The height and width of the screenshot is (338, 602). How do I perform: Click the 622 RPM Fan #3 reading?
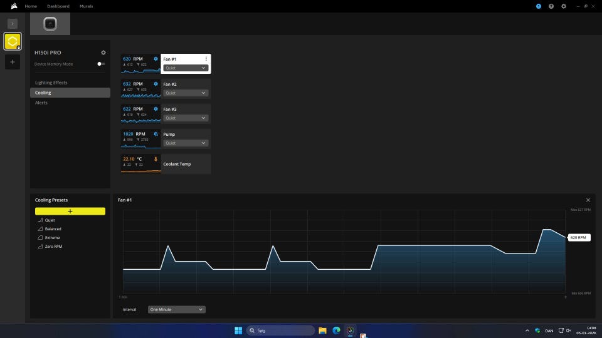pyautogui.click(x=133, y=109)
